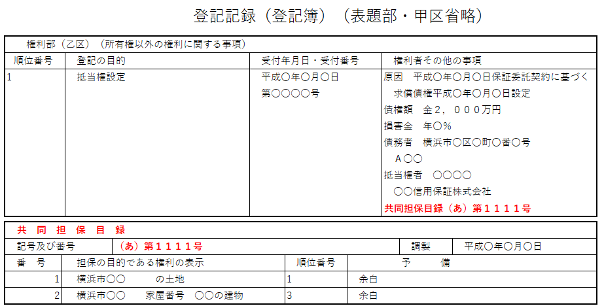Select the header 権利部（乙区）（所有権以外の権利に関する事項）
Image resolution: width=604 pixels, height=306 pixels.
(x=136, y=44)
